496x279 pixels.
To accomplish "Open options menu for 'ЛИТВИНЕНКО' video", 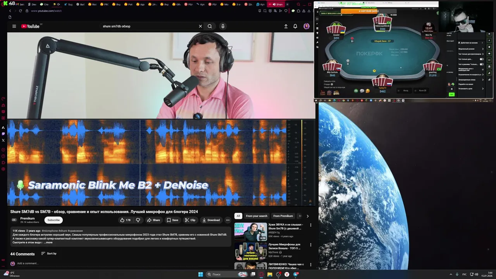I will 310,265.
